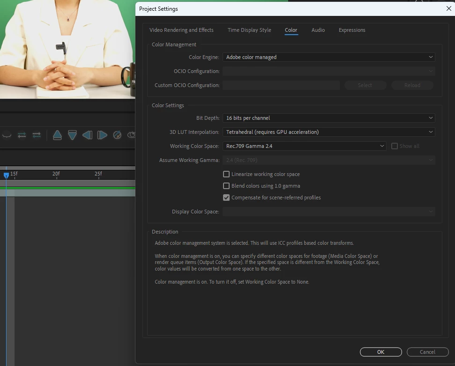Enable Blend colors using 1.0 gamma
455x366 pixels.
point(226,186)
